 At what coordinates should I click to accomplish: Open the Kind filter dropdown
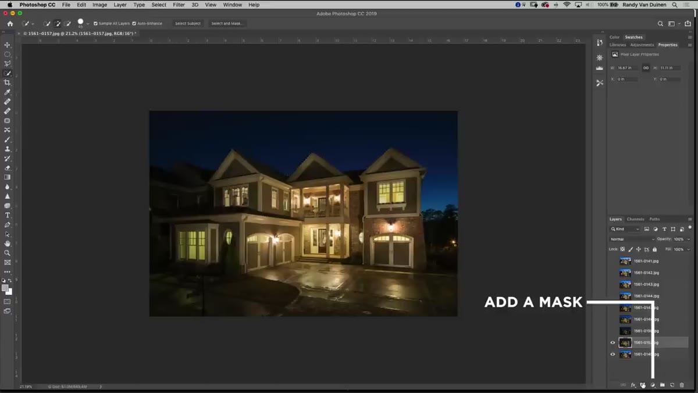626,229
